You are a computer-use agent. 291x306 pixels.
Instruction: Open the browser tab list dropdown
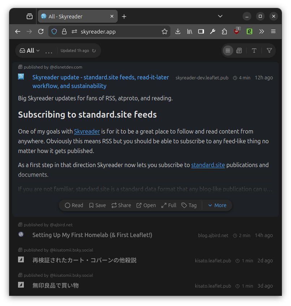220,16
